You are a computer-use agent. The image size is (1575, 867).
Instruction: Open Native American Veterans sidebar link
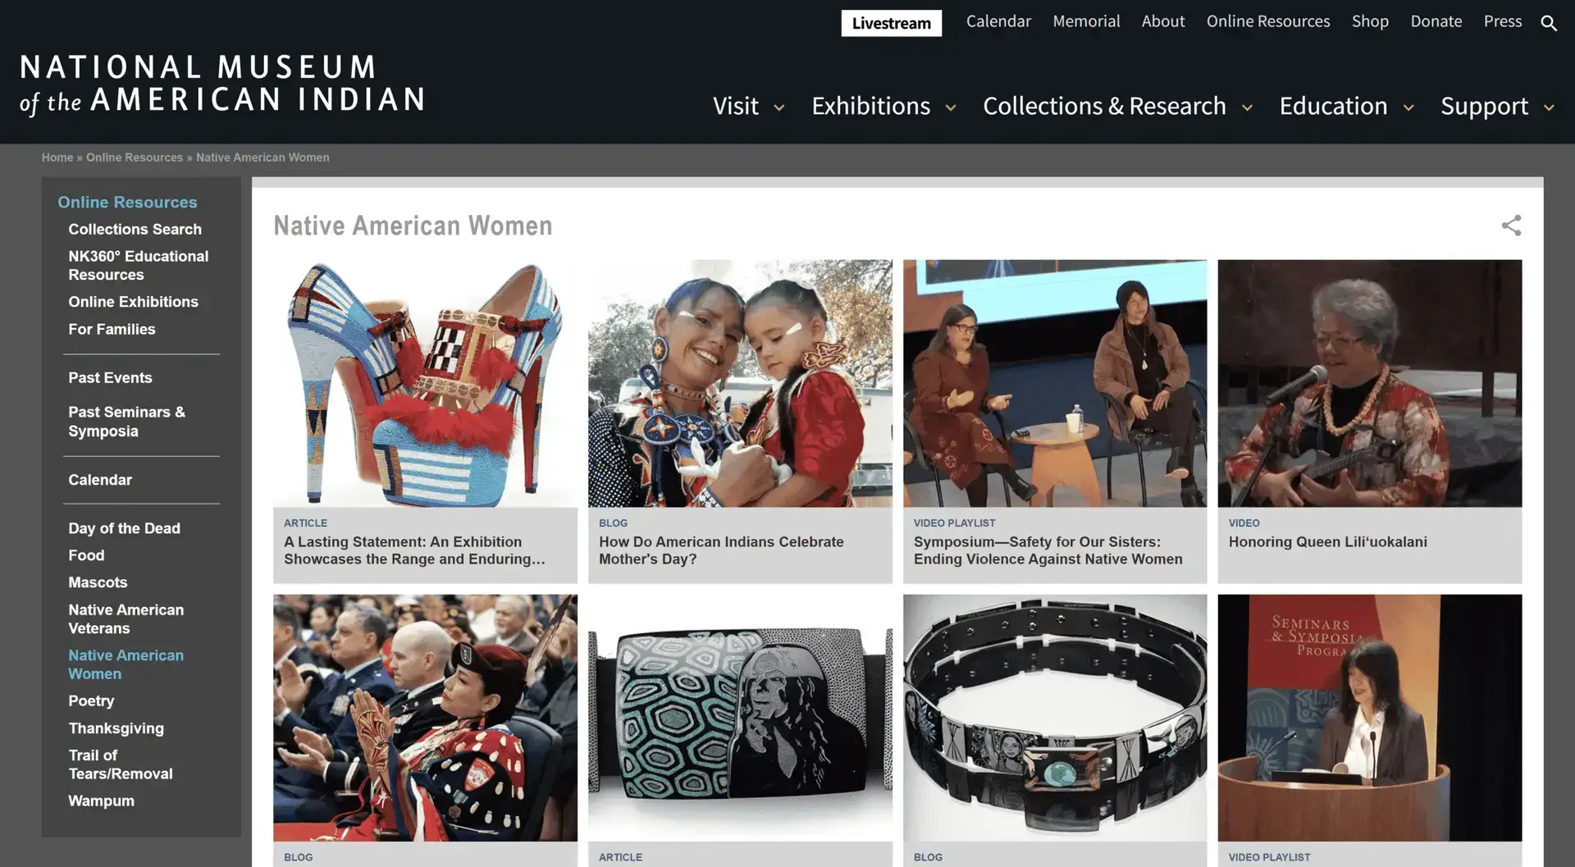(x=126, y=619)
